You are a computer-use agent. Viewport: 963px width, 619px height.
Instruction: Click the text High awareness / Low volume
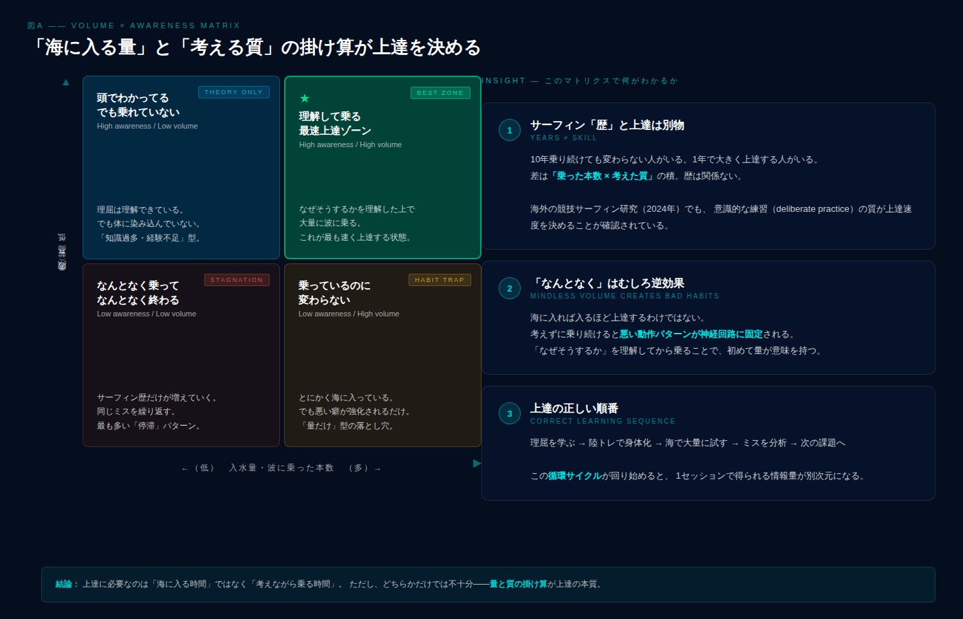[147, 126]
